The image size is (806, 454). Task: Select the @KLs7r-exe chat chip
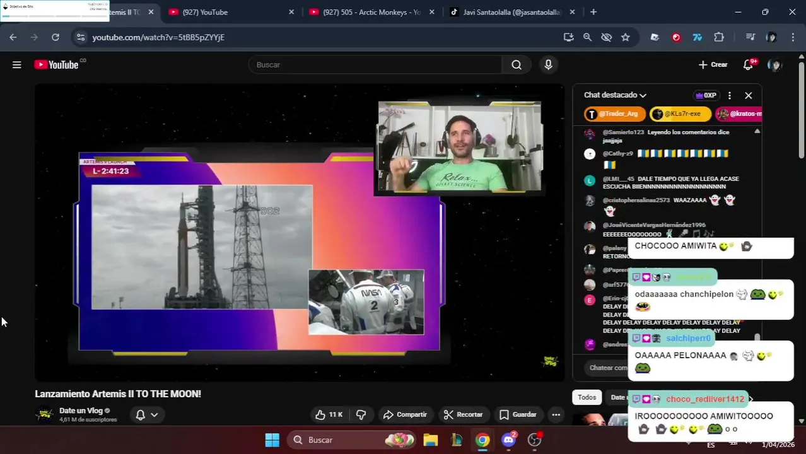click(680, 113)
